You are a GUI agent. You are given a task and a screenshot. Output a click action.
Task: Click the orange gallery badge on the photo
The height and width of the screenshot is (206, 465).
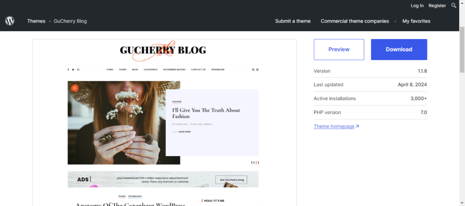pos(75,88)
